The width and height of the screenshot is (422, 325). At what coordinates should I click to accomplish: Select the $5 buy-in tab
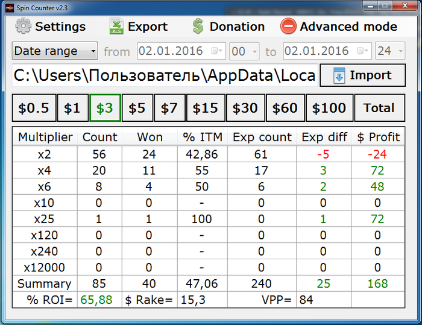click(x=137, y=108)
